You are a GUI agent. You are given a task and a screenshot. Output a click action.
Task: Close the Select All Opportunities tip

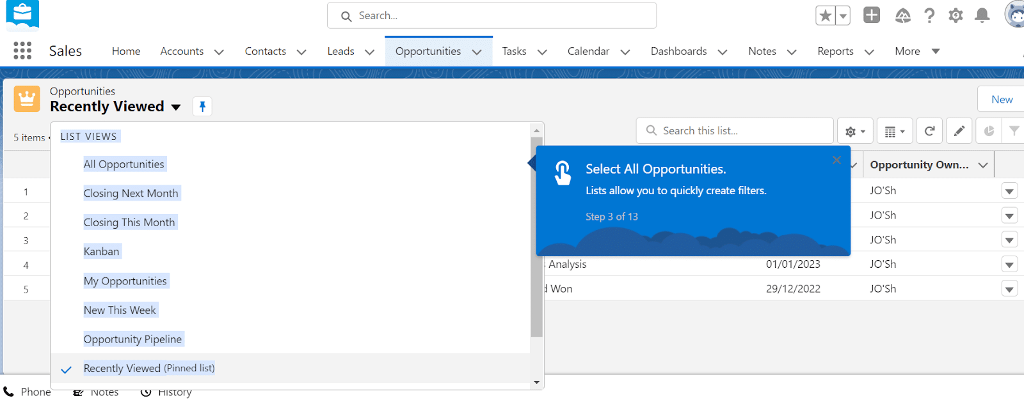click(x=836, y=160)
